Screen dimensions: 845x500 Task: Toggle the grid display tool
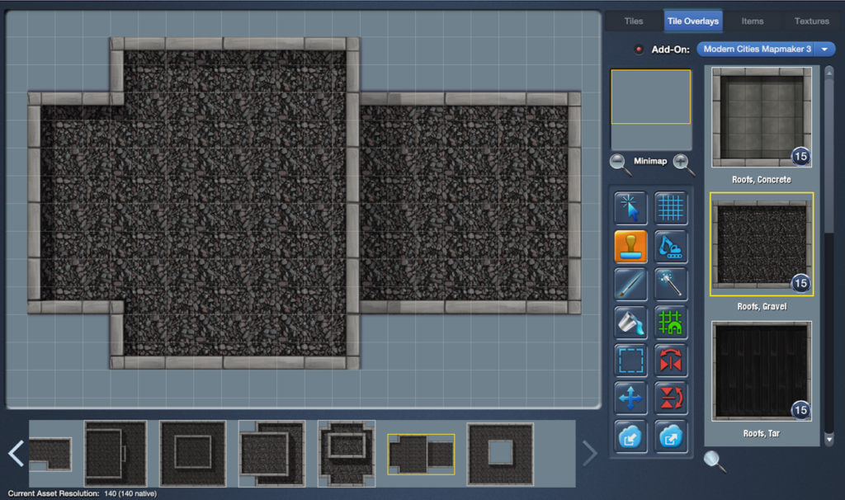click(671, 208)
